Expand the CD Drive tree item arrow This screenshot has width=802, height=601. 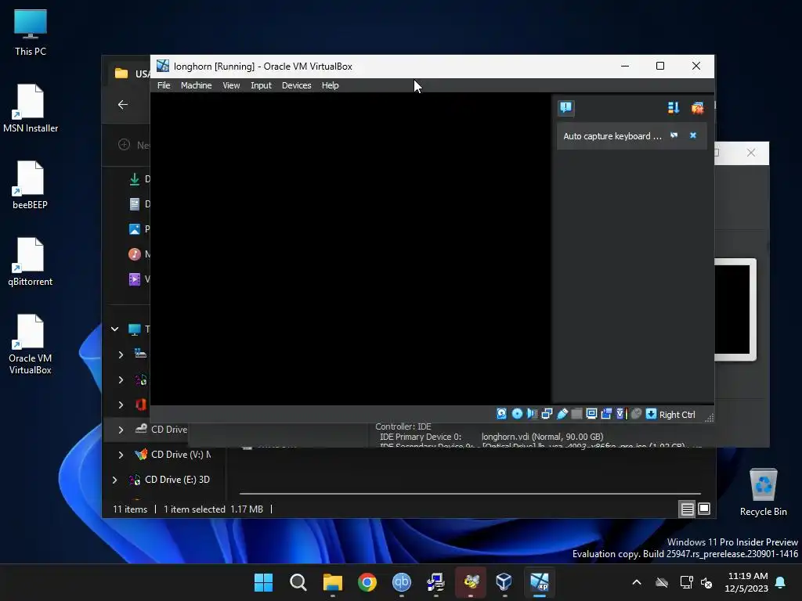[x=121, y=430]
